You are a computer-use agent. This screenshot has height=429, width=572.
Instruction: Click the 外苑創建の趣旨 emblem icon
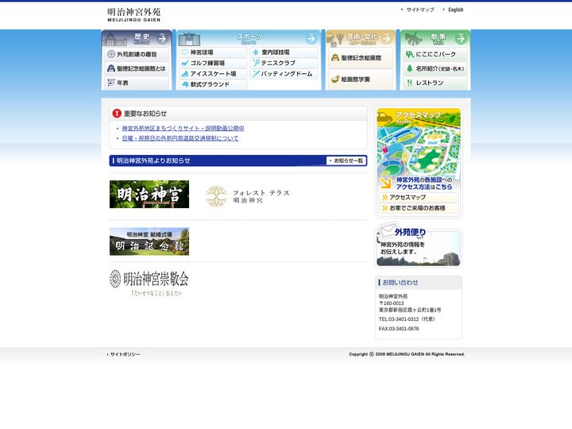[111, 54]
